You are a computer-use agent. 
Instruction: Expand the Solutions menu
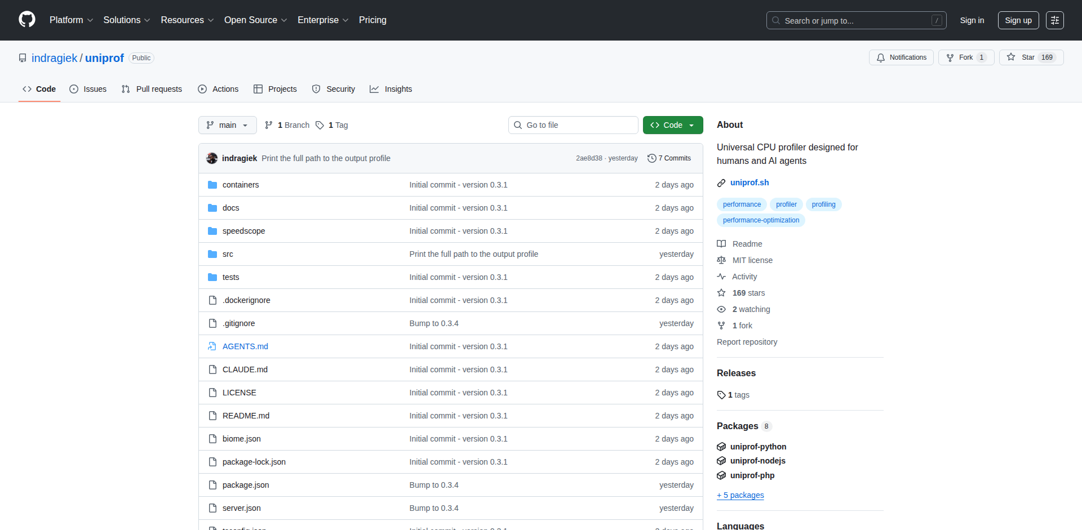pos(127,20)
